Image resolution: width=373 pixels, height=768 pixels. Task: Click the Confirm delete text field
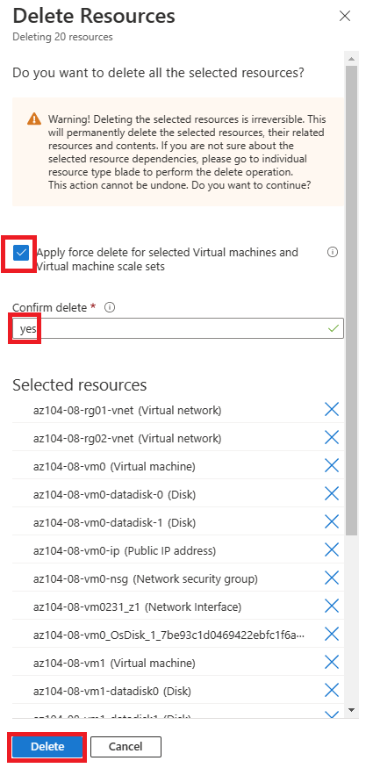point(178,328)
